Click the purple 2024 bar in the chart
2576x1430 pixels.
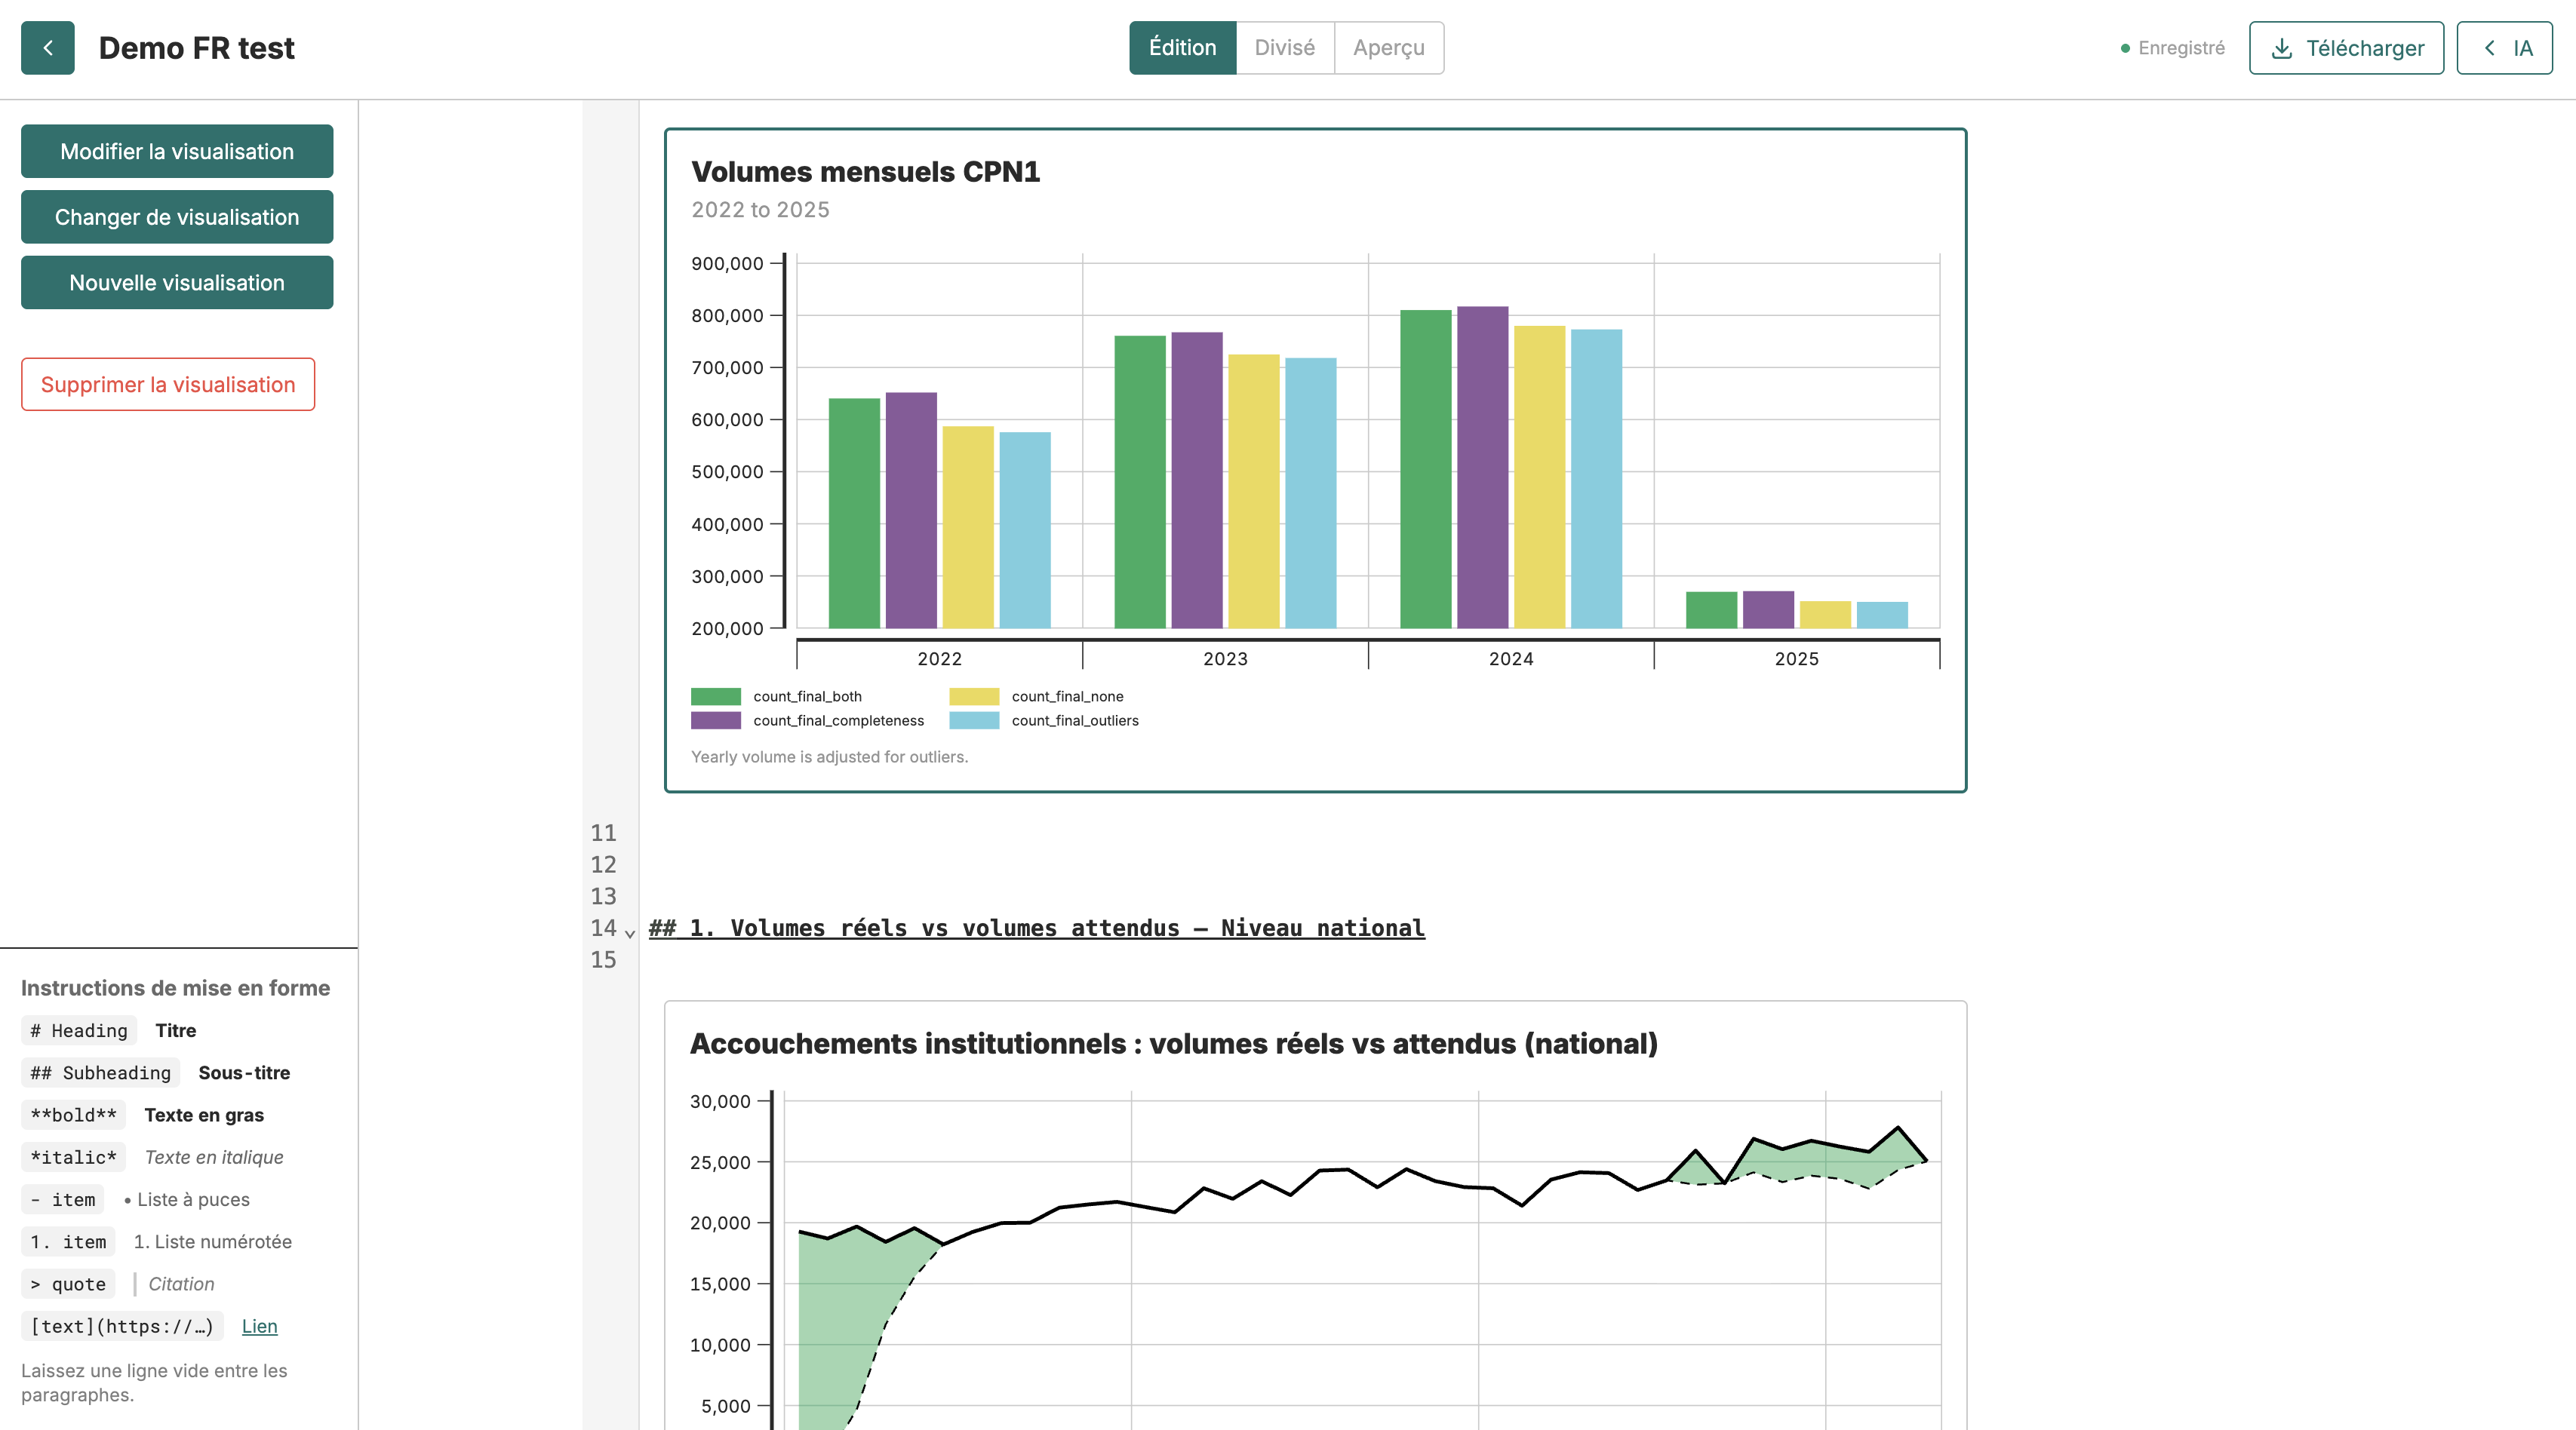pyautogui.click(x=1482, y=468)
